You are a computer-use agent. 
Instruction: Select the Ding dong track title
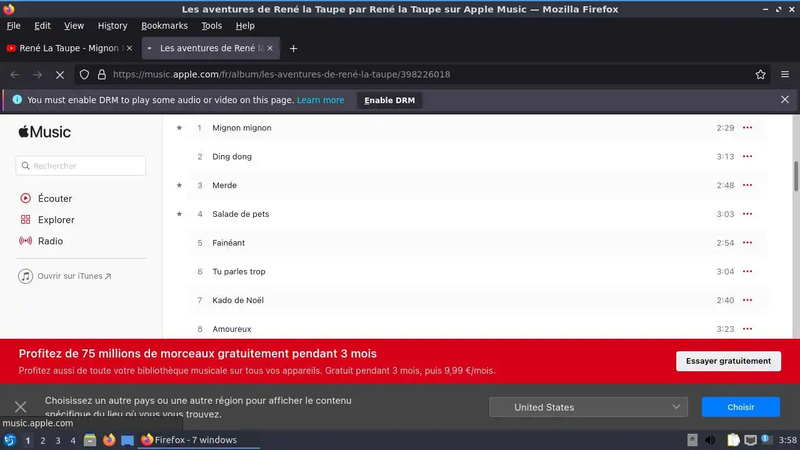tap(232, 156)
